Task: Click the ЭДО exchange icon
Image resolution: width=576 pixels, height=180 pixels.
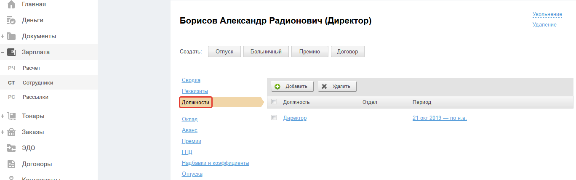Action: 11,148
